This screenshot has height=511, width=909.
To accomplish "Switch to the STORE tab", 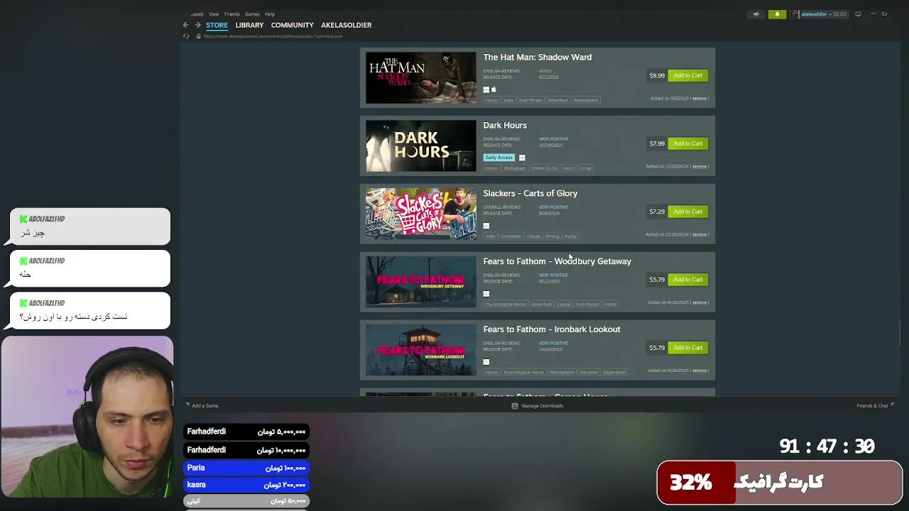I will click(217, 25).
